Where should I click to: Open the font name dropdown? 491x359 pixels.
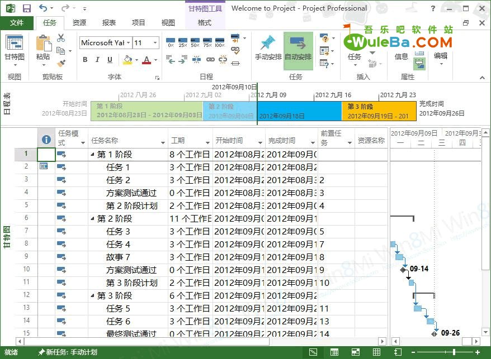tap(129, 43)
